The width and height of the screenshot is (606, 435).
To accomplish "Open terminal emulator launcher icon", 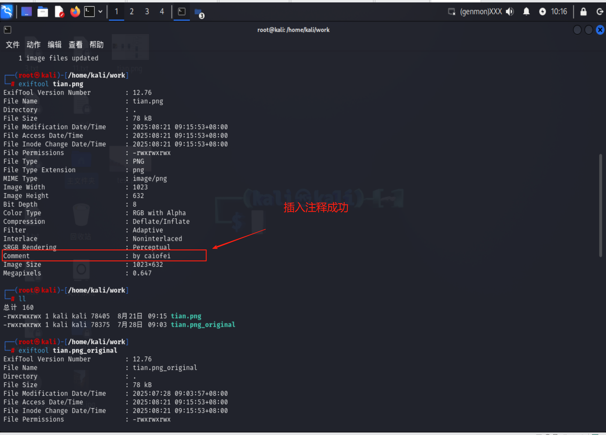I will coord(89,12).
